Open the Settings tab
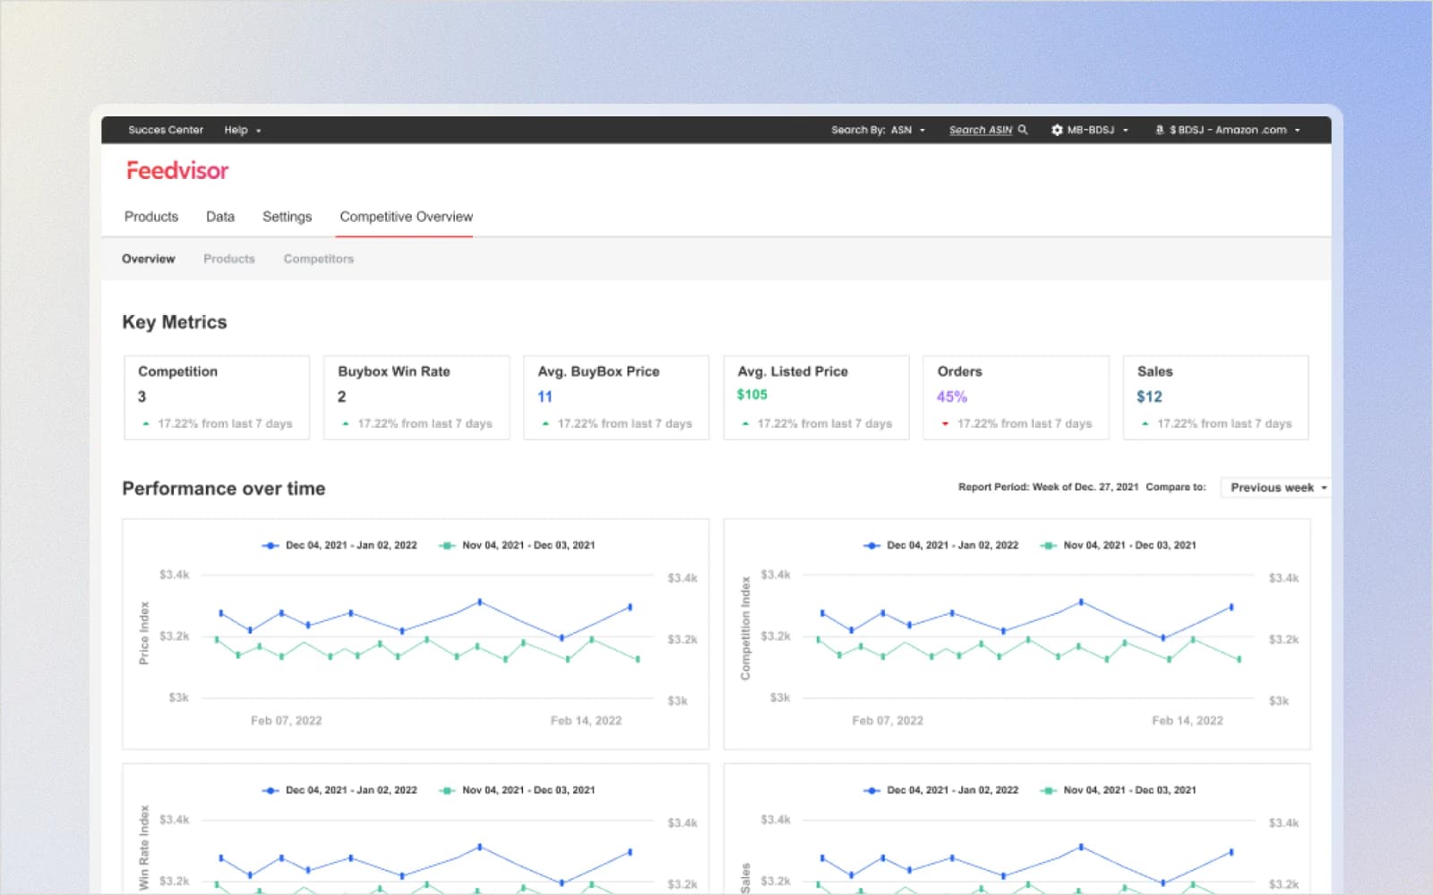The width and height of the screenshot is (1433, 895). [x=287, y=217]
